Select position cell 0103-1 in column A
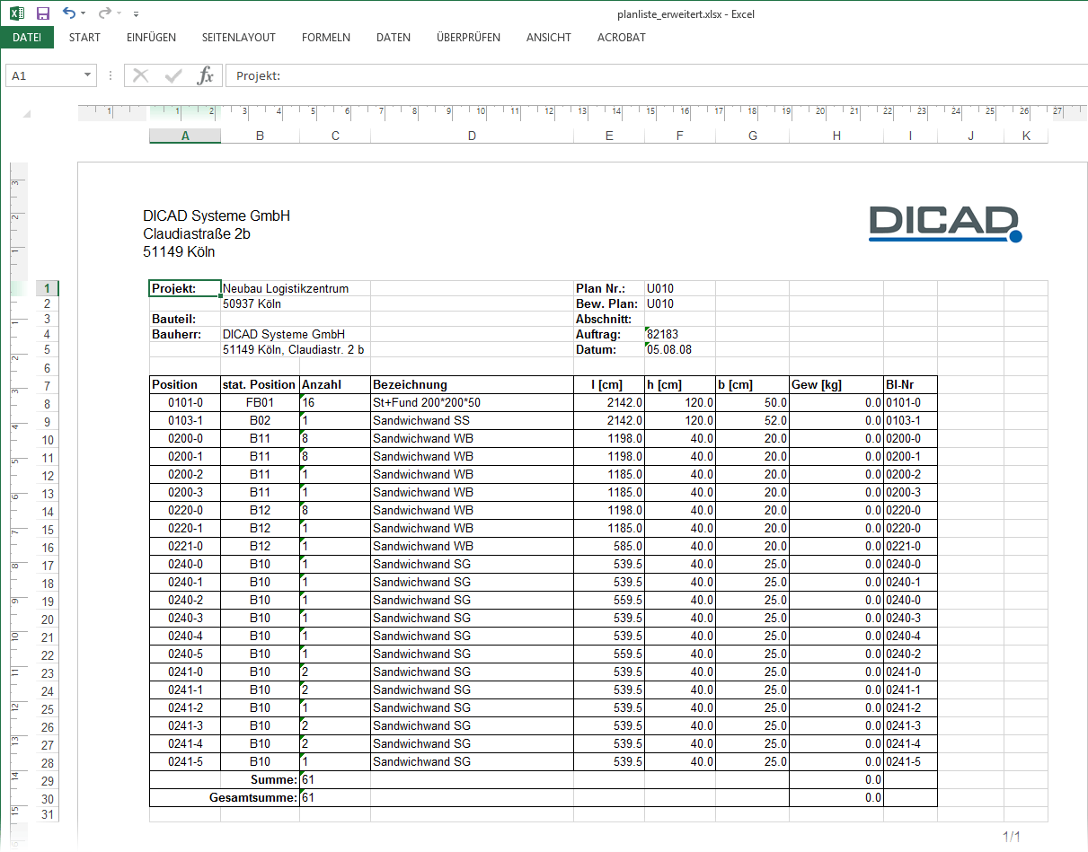The height and width of the screenshot is (852, 1088). coord(185,420)
